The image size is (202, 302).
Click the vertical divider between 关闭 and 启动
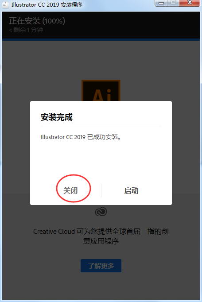pyautogui.click(x=101, y=190)
